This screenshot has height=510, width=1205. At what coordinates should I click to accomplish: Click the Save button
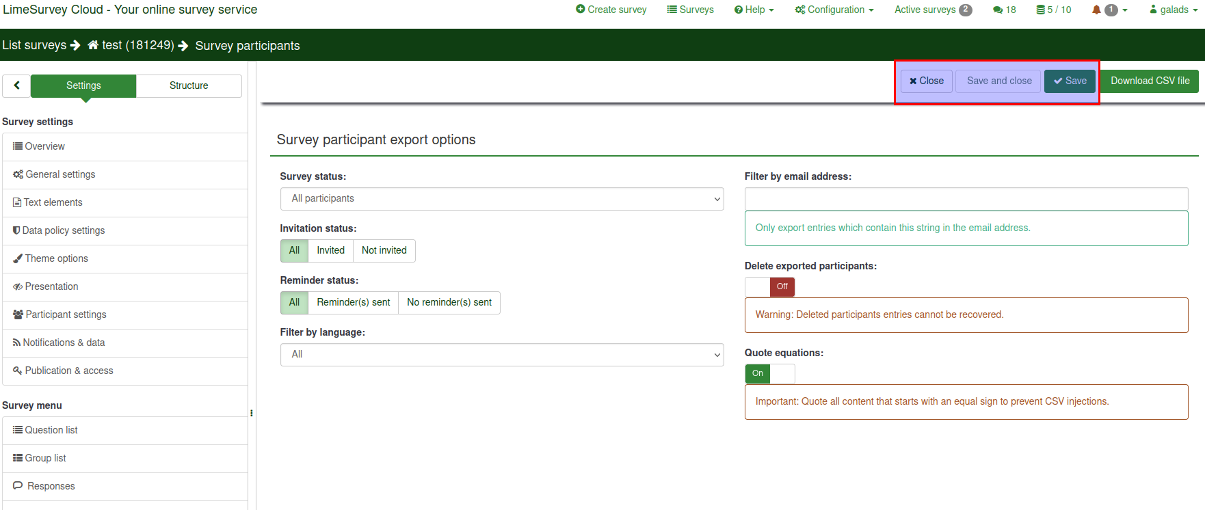pos(1070,81)
